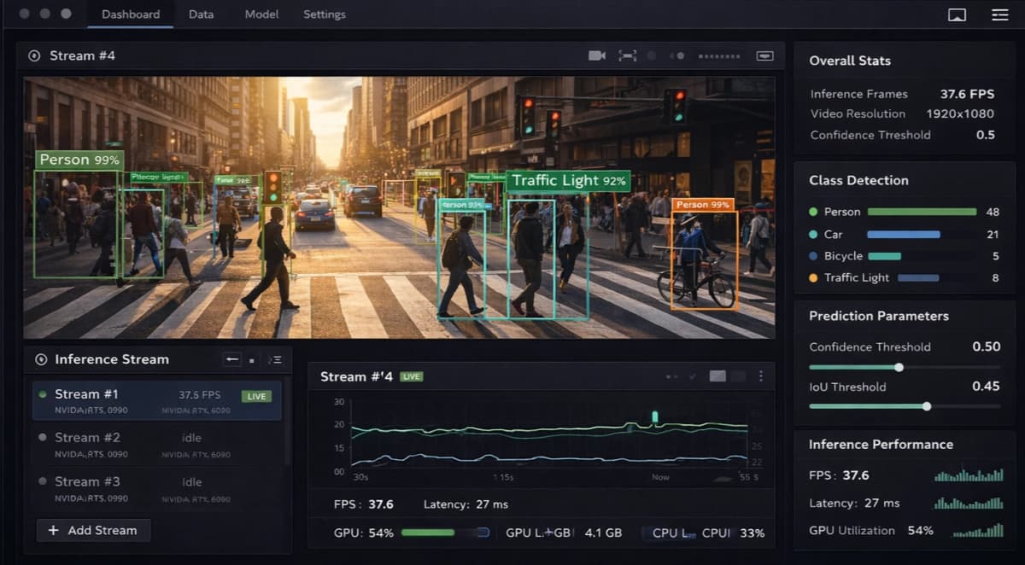Toggle the half-circle switch in Stream #4 toolbar
Screen dimensions: 1025x565
pos(677,55)
